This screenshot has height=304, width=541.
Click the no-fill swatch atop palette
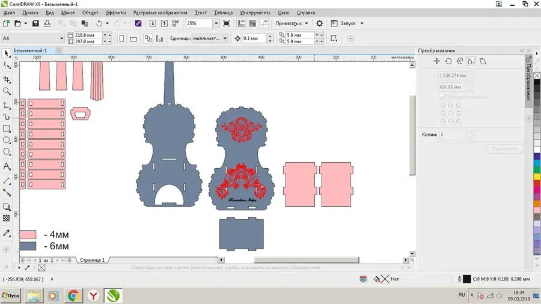537,76
